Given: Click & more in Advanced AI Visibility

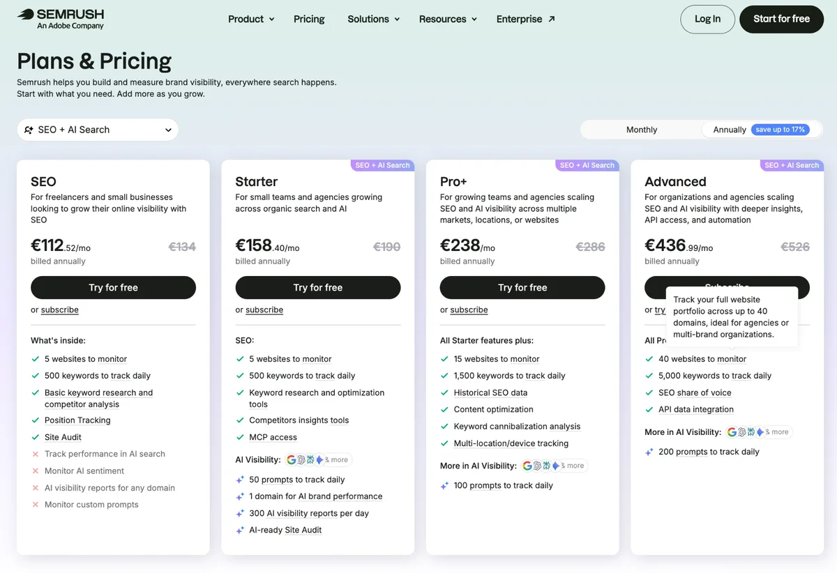Looking at the screenshot, I should click(x=777, y=432).
